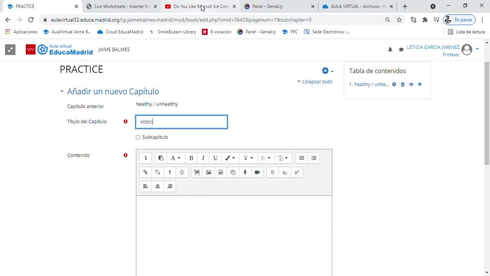
Task: Align text to the left
Action: coord(145,186)
